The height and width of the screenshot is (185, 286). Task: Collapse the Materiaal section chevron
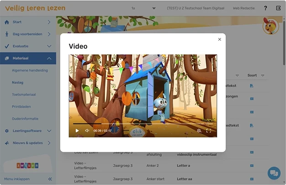(x=49, y=58)
